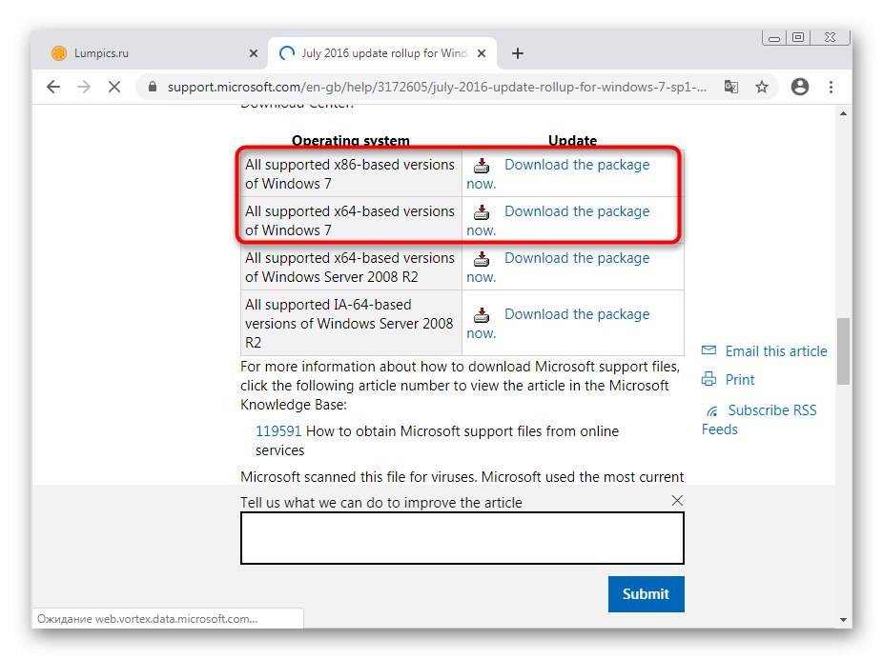
Task: Dismiss the feedback box with X
Action: point(677,500)
